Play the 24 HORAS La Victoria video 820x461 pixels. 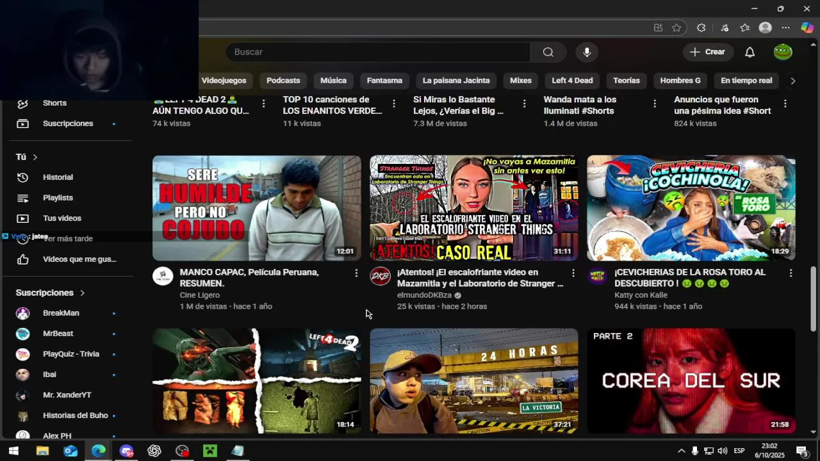coord(474,381)
